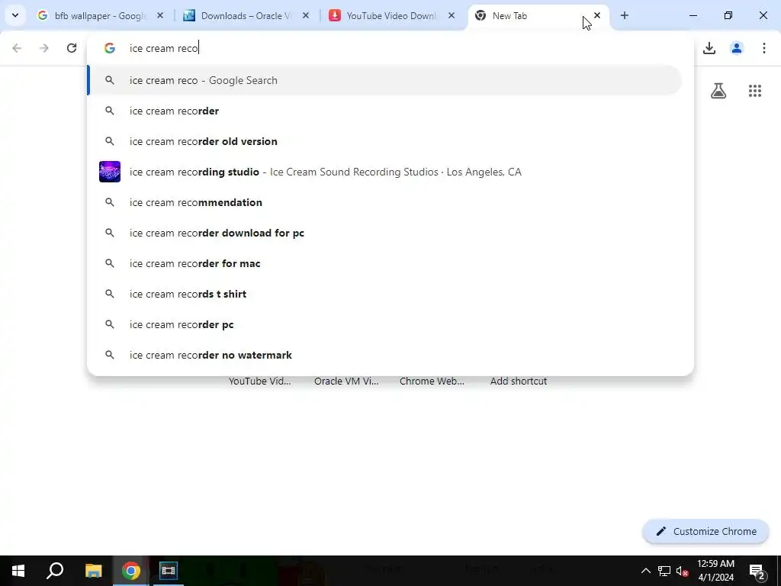781x586 pixels.
Task: Open the Google apps grid
Action: pyautogui.click(x=755, y=91)
